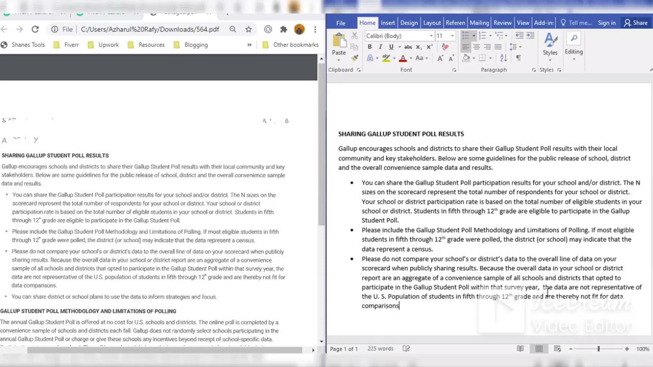Apply Text Effects letter A icon

tap(370, 58)
